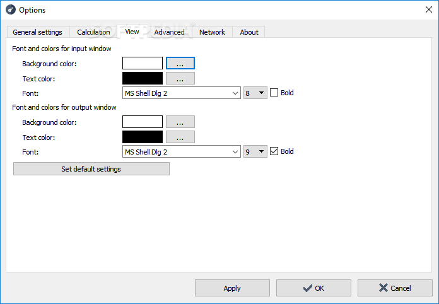This screenshot has height=304, width=439.
Task: Open output window font dropdown
Action: 182,151
